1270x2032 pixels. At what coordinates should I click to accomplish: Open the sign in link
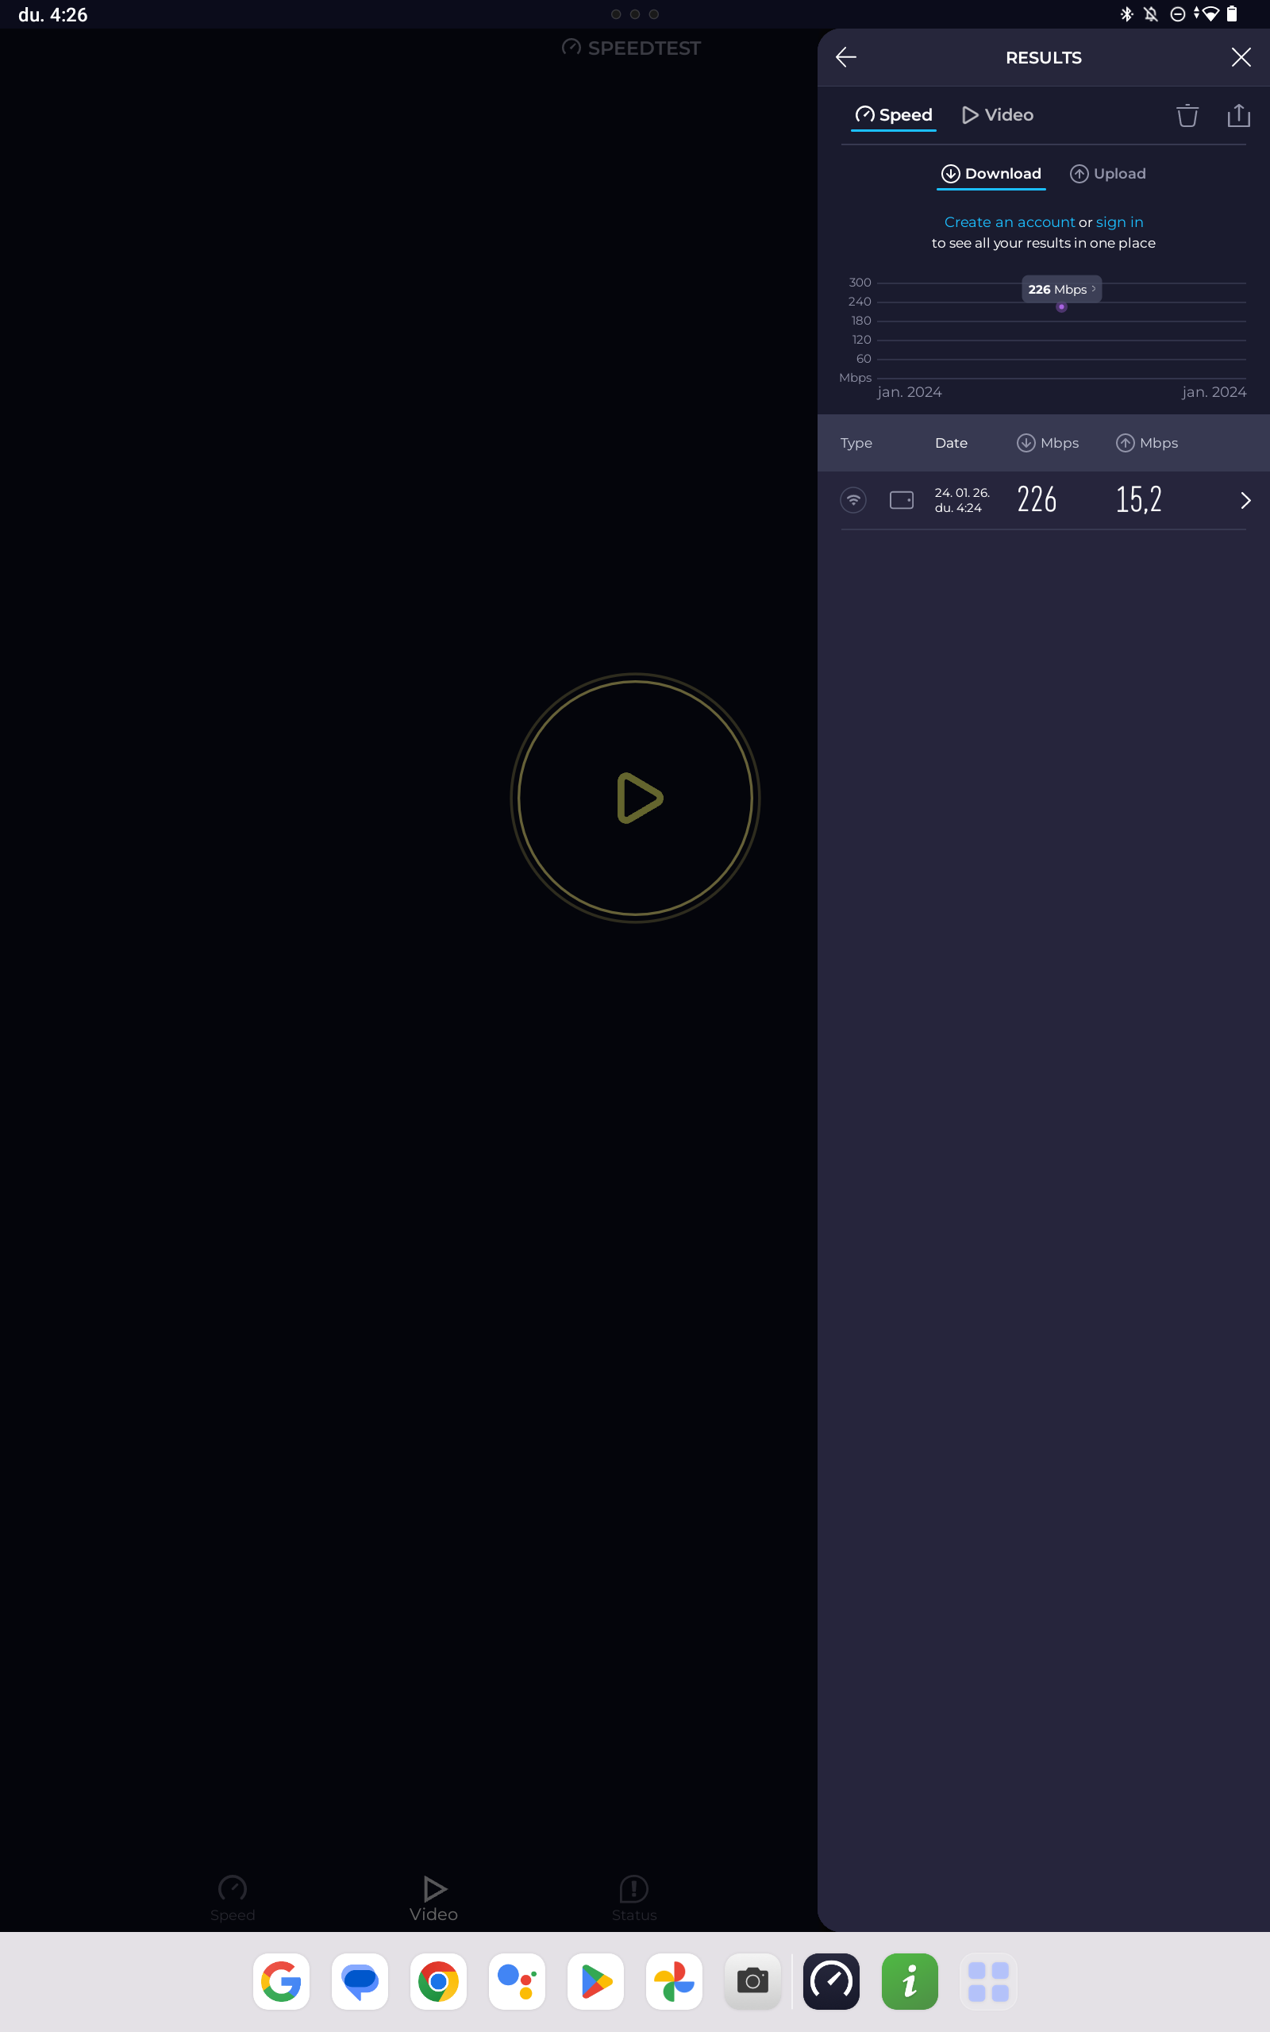[1119, 221]
